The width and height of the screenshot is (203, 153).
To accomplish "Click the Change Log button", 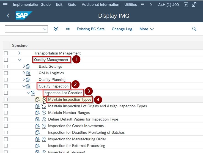I will pyautogui.click(x=122, y=29).
